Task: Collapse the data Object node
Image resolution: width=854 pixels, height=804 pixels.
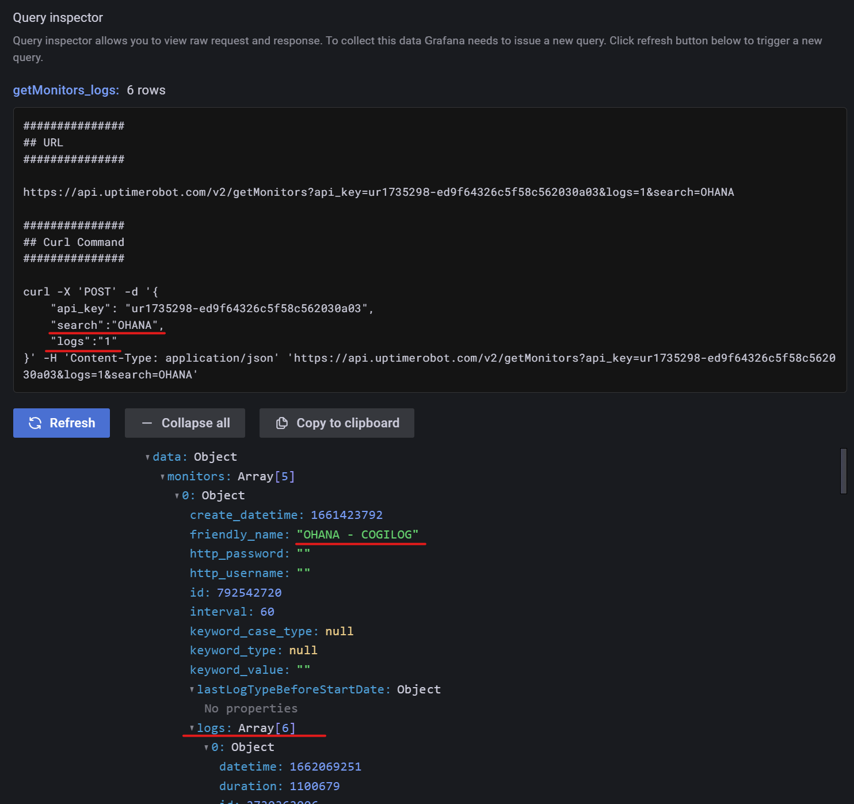Action: pyautogui.click(x=148, y=457)
